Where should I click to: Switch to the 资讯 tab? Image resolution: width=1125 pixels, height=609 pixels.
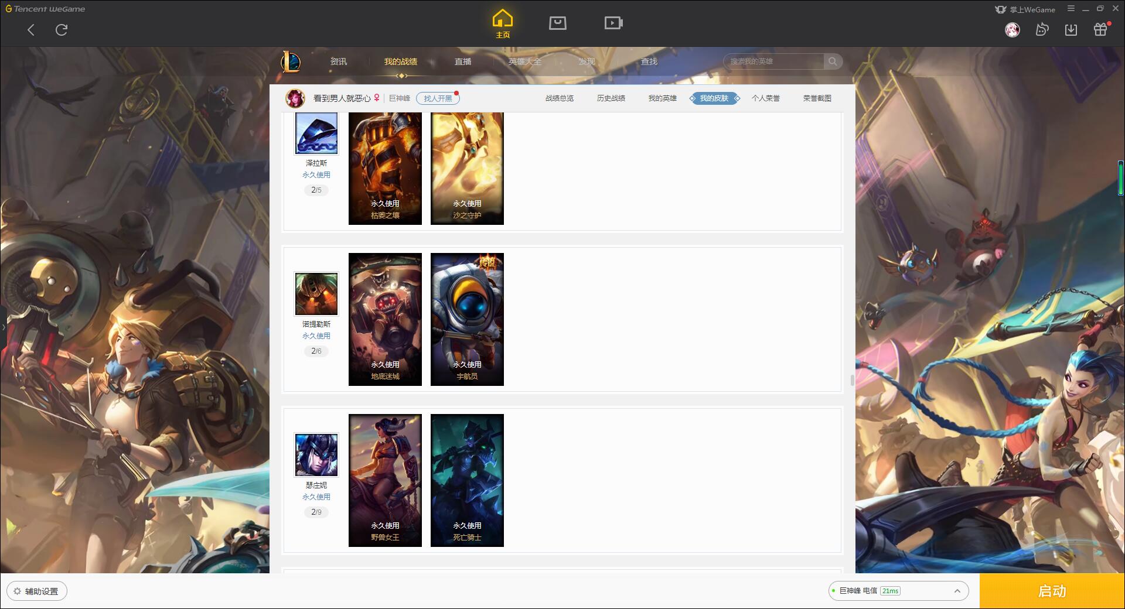(x=339, y=61)
